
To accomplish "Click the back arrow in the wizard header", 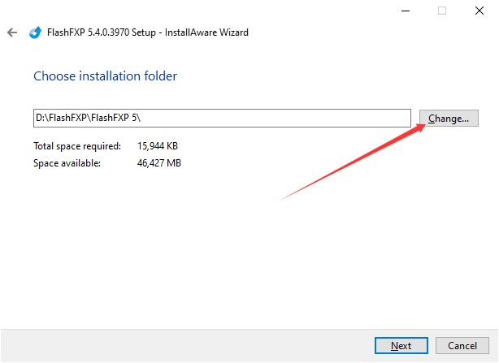I will 11,32.
